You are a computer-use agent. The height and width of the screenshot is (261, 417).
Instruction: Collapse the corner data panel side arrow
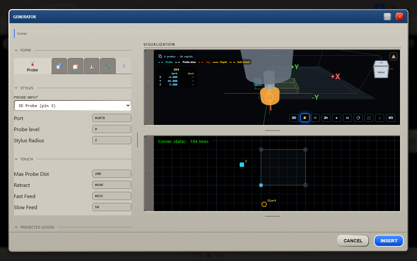pos(149,174)
